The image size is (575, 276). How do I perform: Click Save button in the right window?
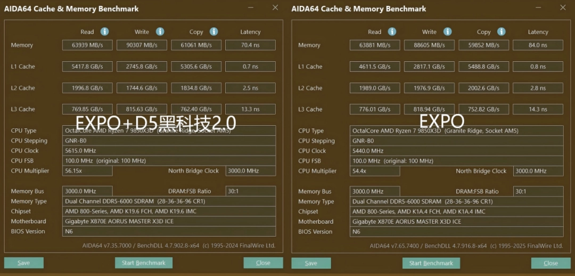coord(311,263)
